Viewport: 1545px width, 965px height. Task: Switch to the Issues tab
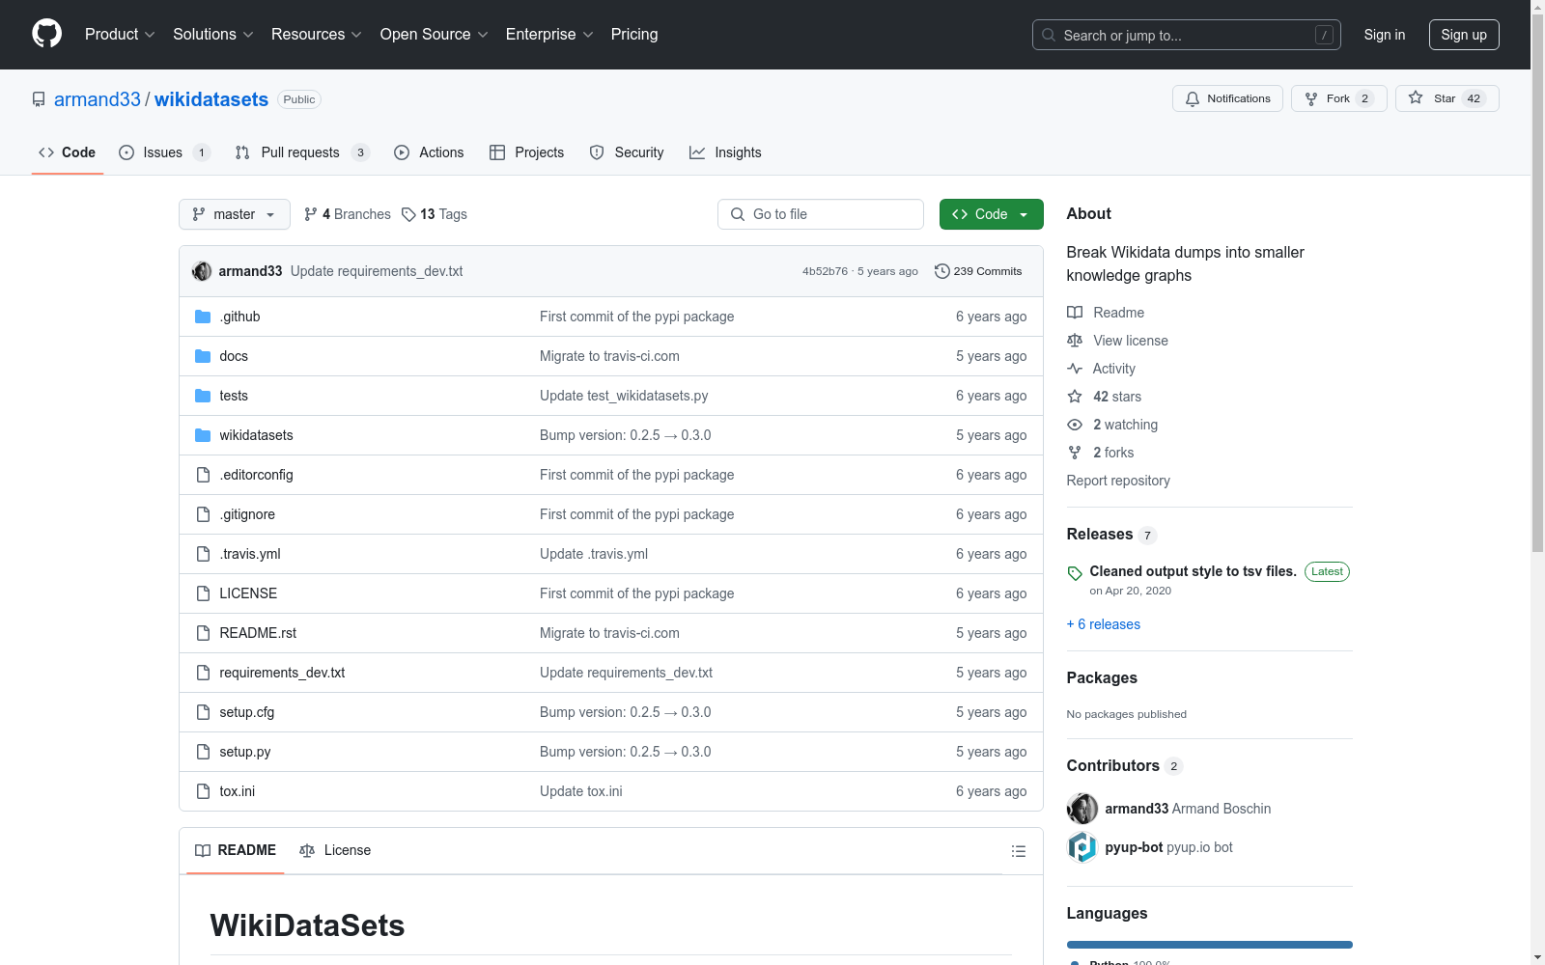[x=163, y=152]
